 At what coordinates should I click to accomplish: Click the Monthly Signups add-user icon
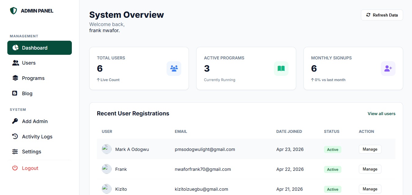[x=388, y=69]
